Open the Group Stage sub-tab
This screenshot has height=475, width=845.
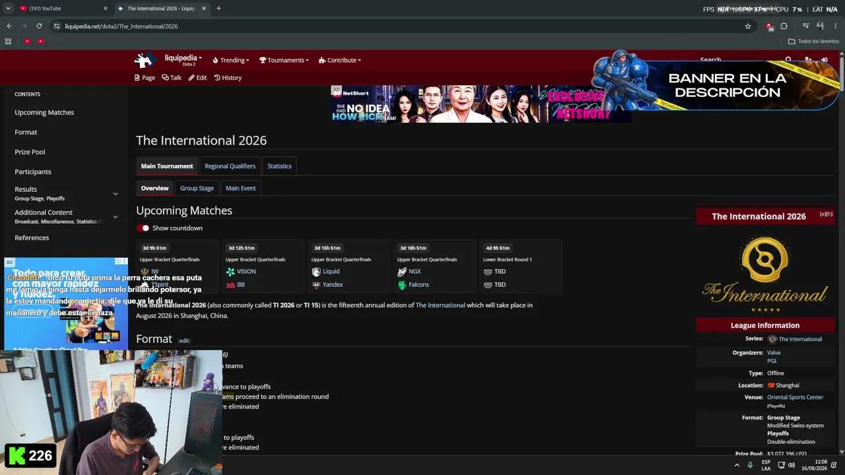click(x=197, y=188)
